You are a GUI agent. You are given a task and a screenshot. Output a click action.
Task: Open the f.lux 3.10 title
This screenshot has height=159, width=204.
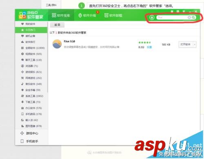(x=69, y=41)
